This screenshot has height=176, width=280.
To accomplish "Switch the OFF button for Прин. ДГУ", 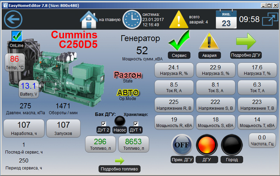I will pos(182,145).
